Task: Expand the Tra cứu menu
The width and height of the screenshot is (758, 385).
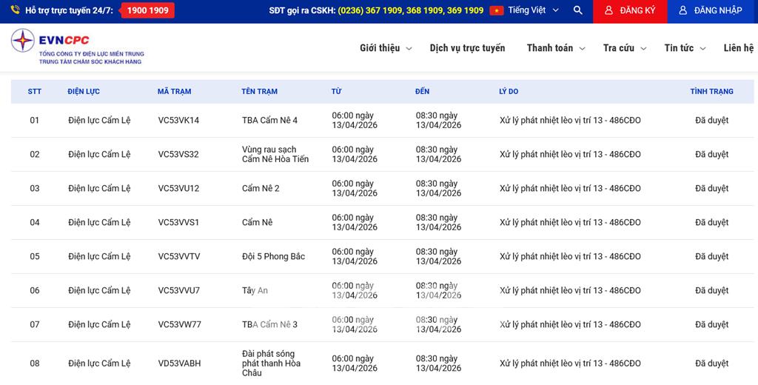Action: click(x=624, y=48)
